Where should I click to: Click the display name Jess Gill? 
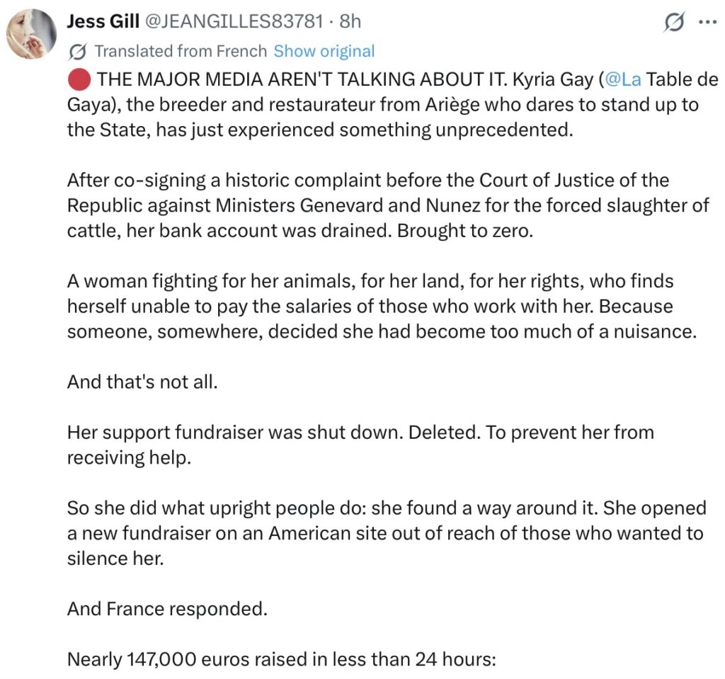coord(103,22)
